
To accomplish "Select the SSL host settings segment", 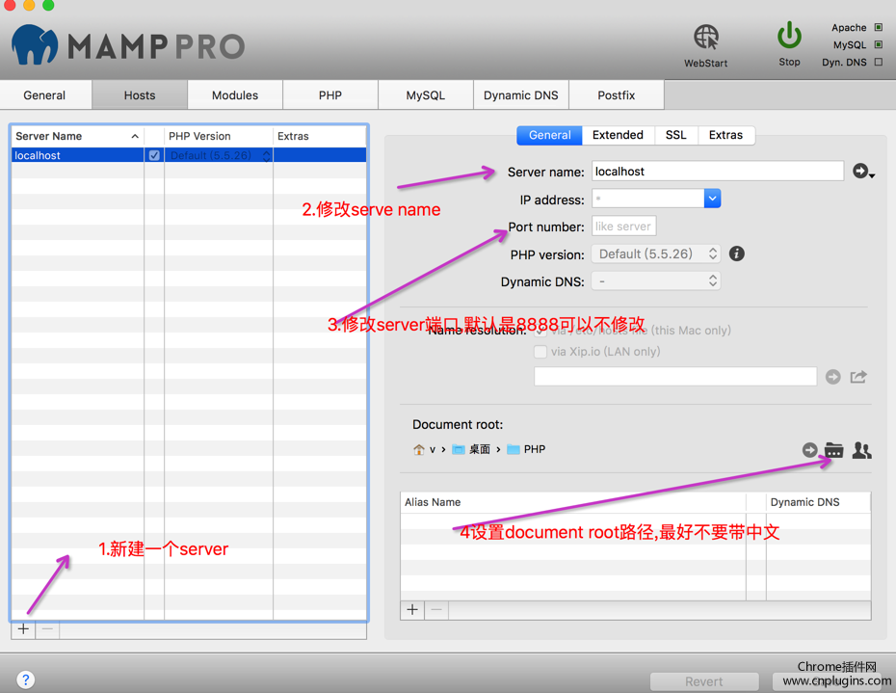I will tap(676, 135).
